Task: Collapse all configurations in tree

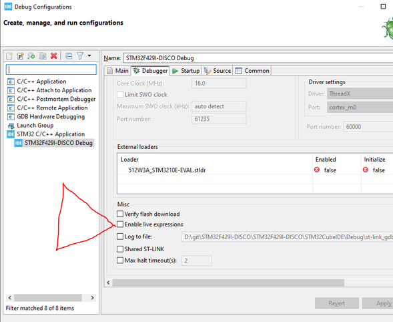Action: pyautogui.click(x=69, y=55)
